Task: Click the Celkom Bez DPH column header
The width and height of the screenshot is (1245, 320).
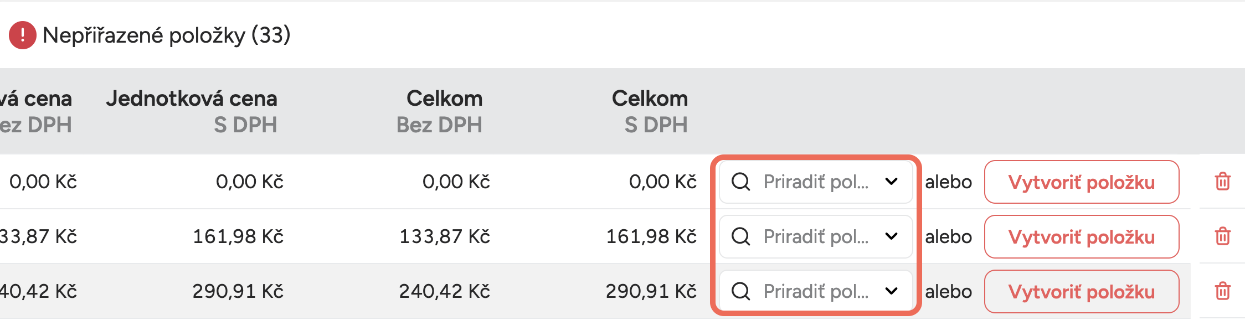Action: pos(440,111)
